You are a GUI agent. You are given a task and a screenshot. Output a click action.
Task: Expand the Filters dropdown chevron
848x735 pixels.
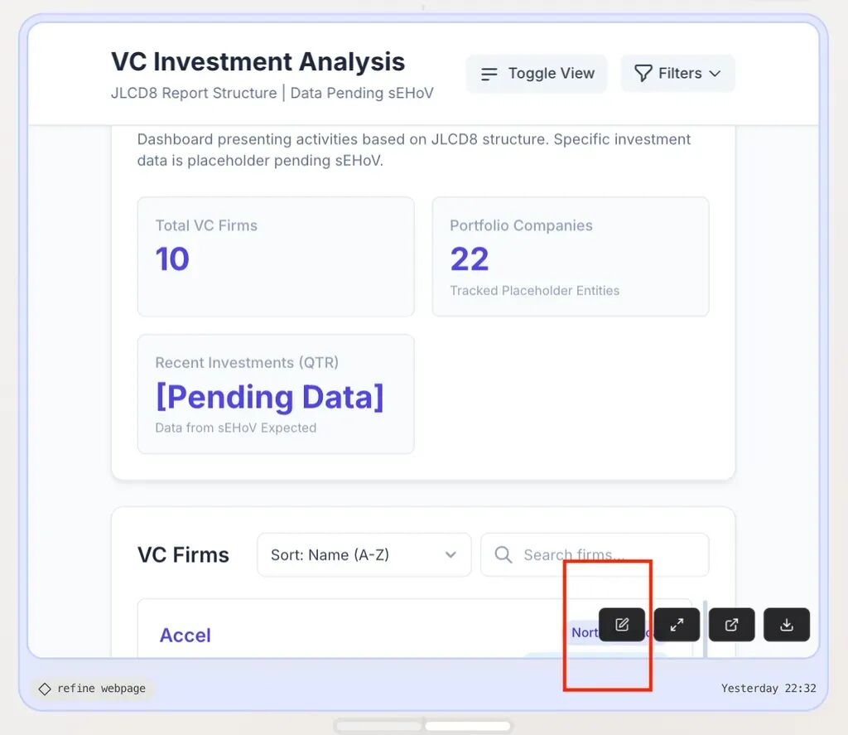715,73
